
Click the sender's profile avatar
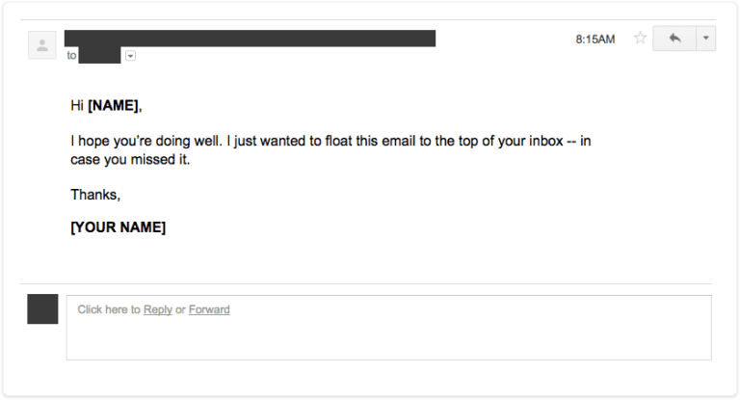[42, 45]
